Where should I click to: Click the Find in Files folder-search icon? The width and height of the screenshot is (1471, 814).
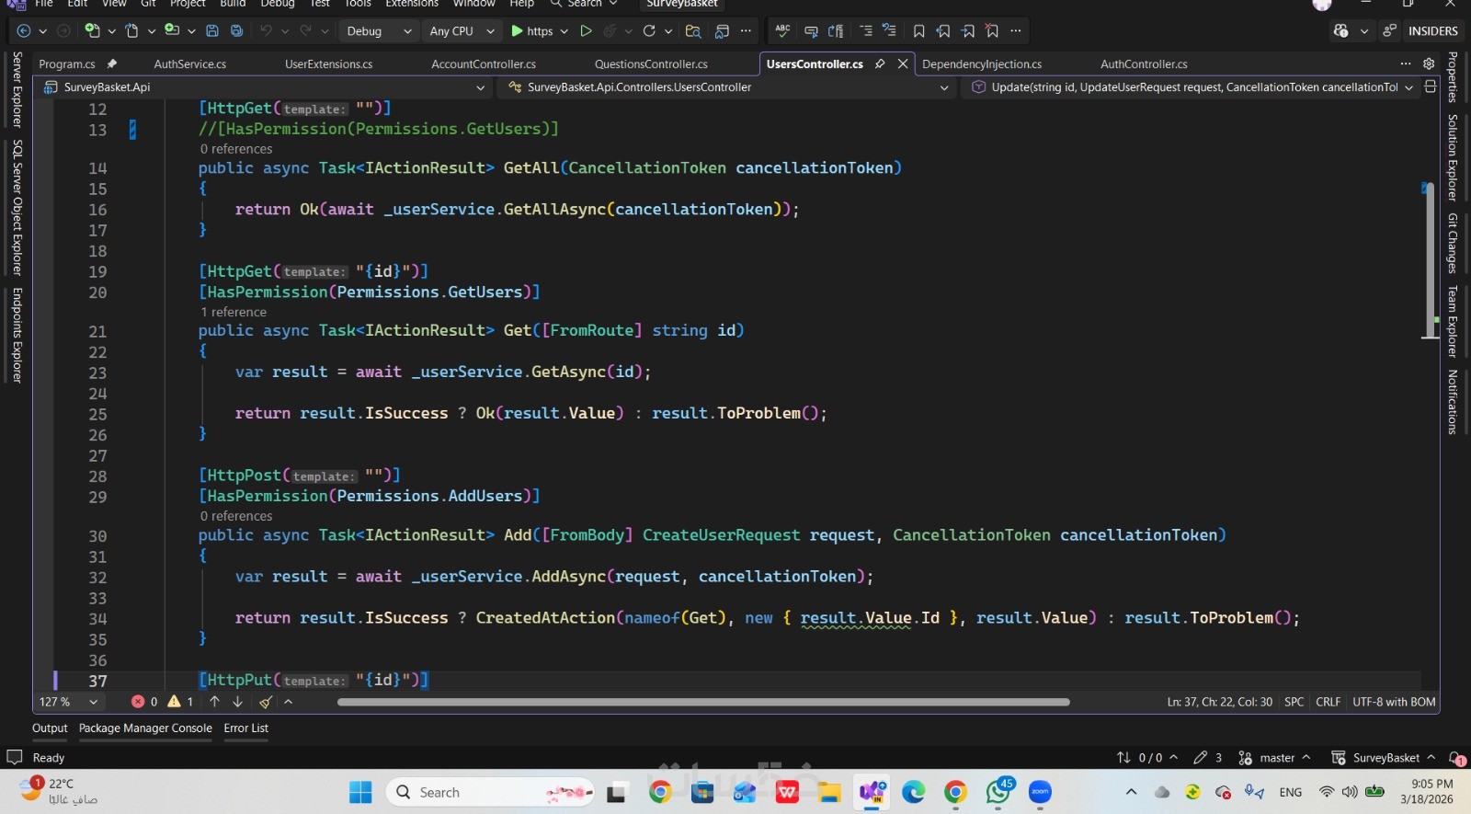click(693, 31)
